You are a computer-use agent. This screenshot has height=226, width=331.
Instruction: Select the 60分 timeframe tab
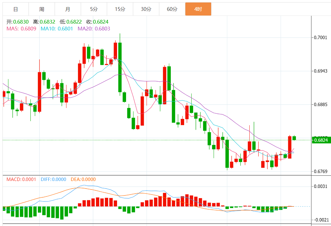[172, 9]
